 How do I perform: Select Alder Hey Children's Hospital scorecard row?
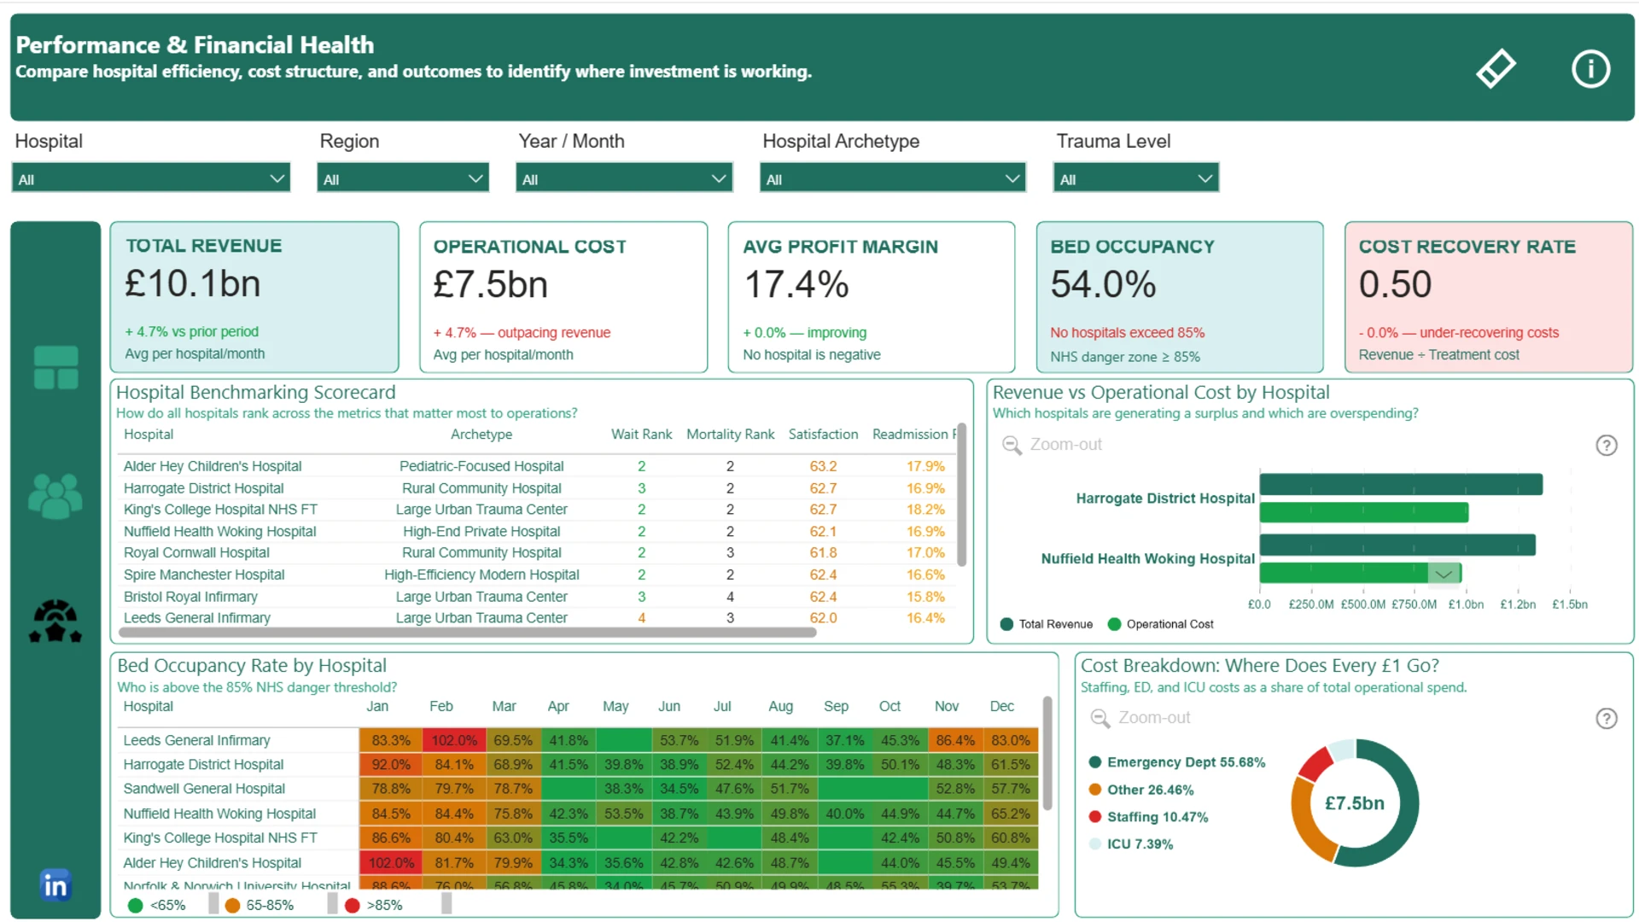point(536,466)
